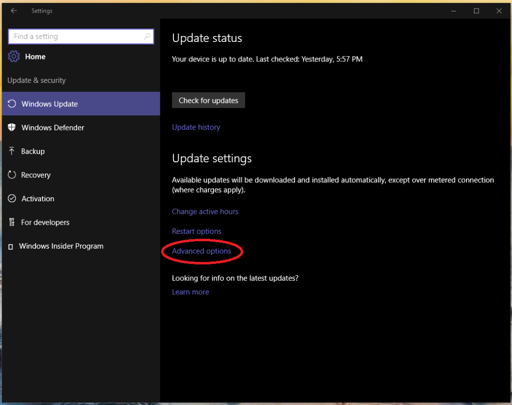Viewport: 512px width, 405px height.
Task: Maximize the Settings window
Action: click(x=476, y=10)
